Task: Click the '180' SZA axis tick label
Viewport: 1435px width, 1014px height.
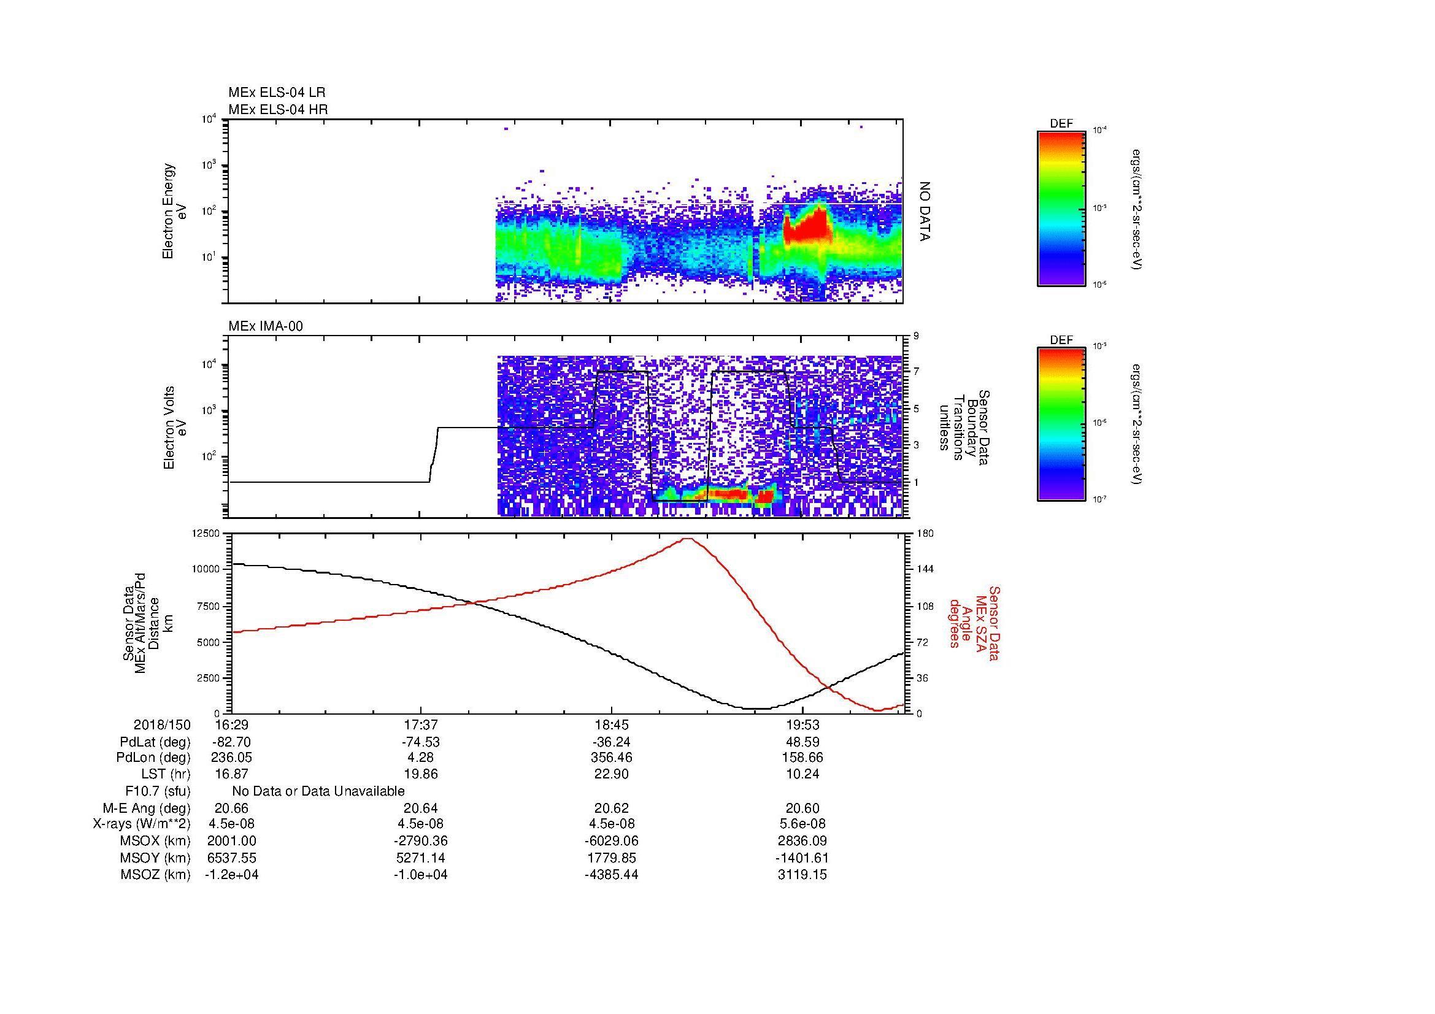Action: coord(925,533)
